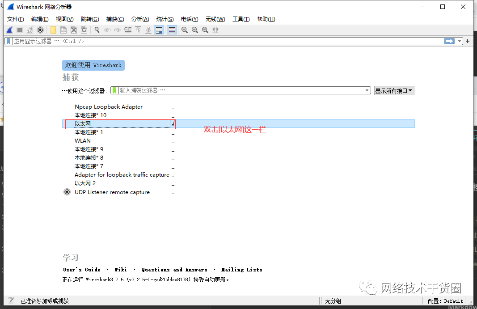Open the 显示所有接口 interfaces dropdown

[x=394, y=90]
